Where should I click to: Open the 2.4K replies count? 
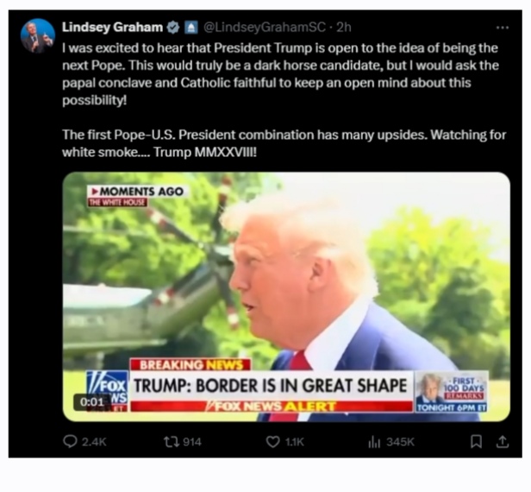[x=94, y=442]
